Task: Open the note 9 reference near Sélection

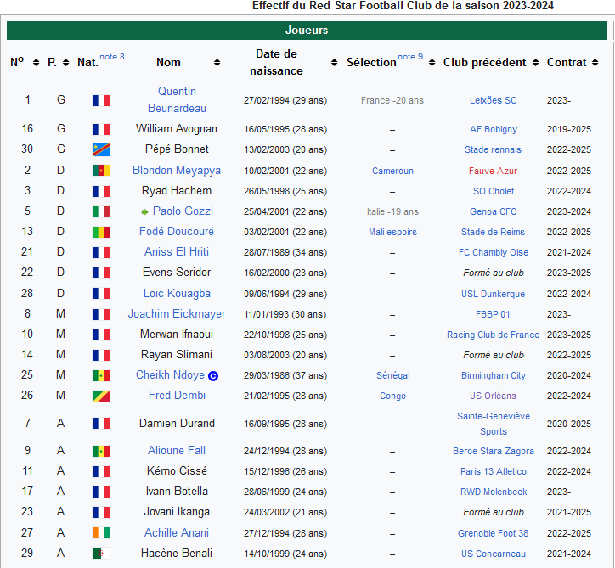Action: click(x=410, y=57)
